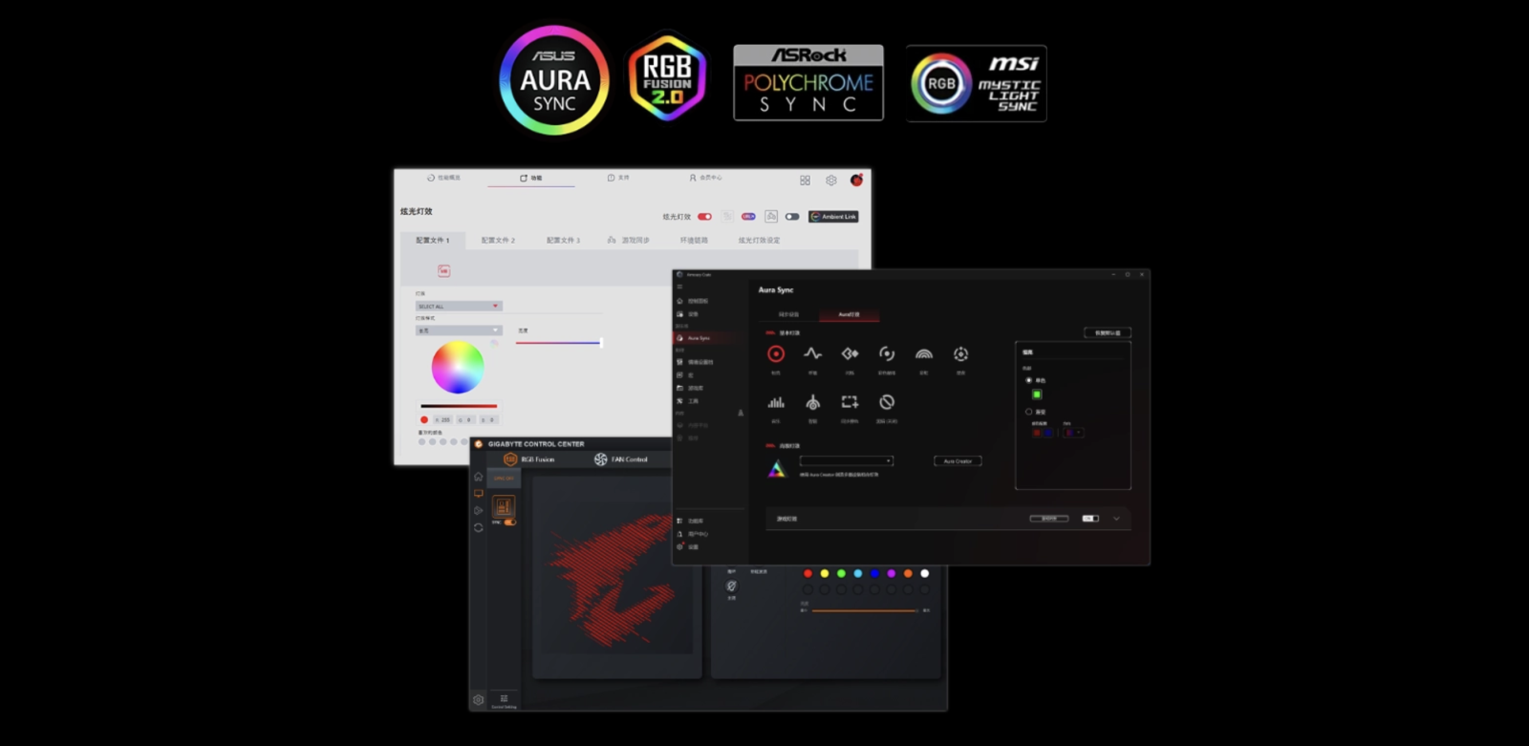Viewport: 1529px width, 746px height.
Task: Open the settings gear in the light-themed window
Action: [831, 181]
